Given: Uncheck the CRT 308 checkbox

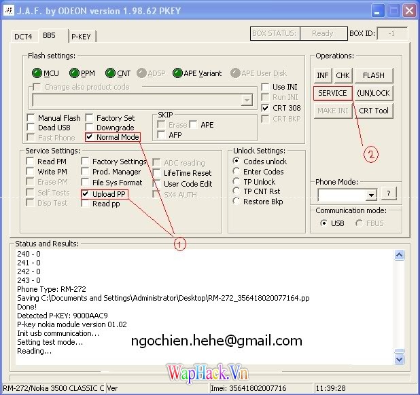Looking at the screenshot, I should (x=265, y=108).
